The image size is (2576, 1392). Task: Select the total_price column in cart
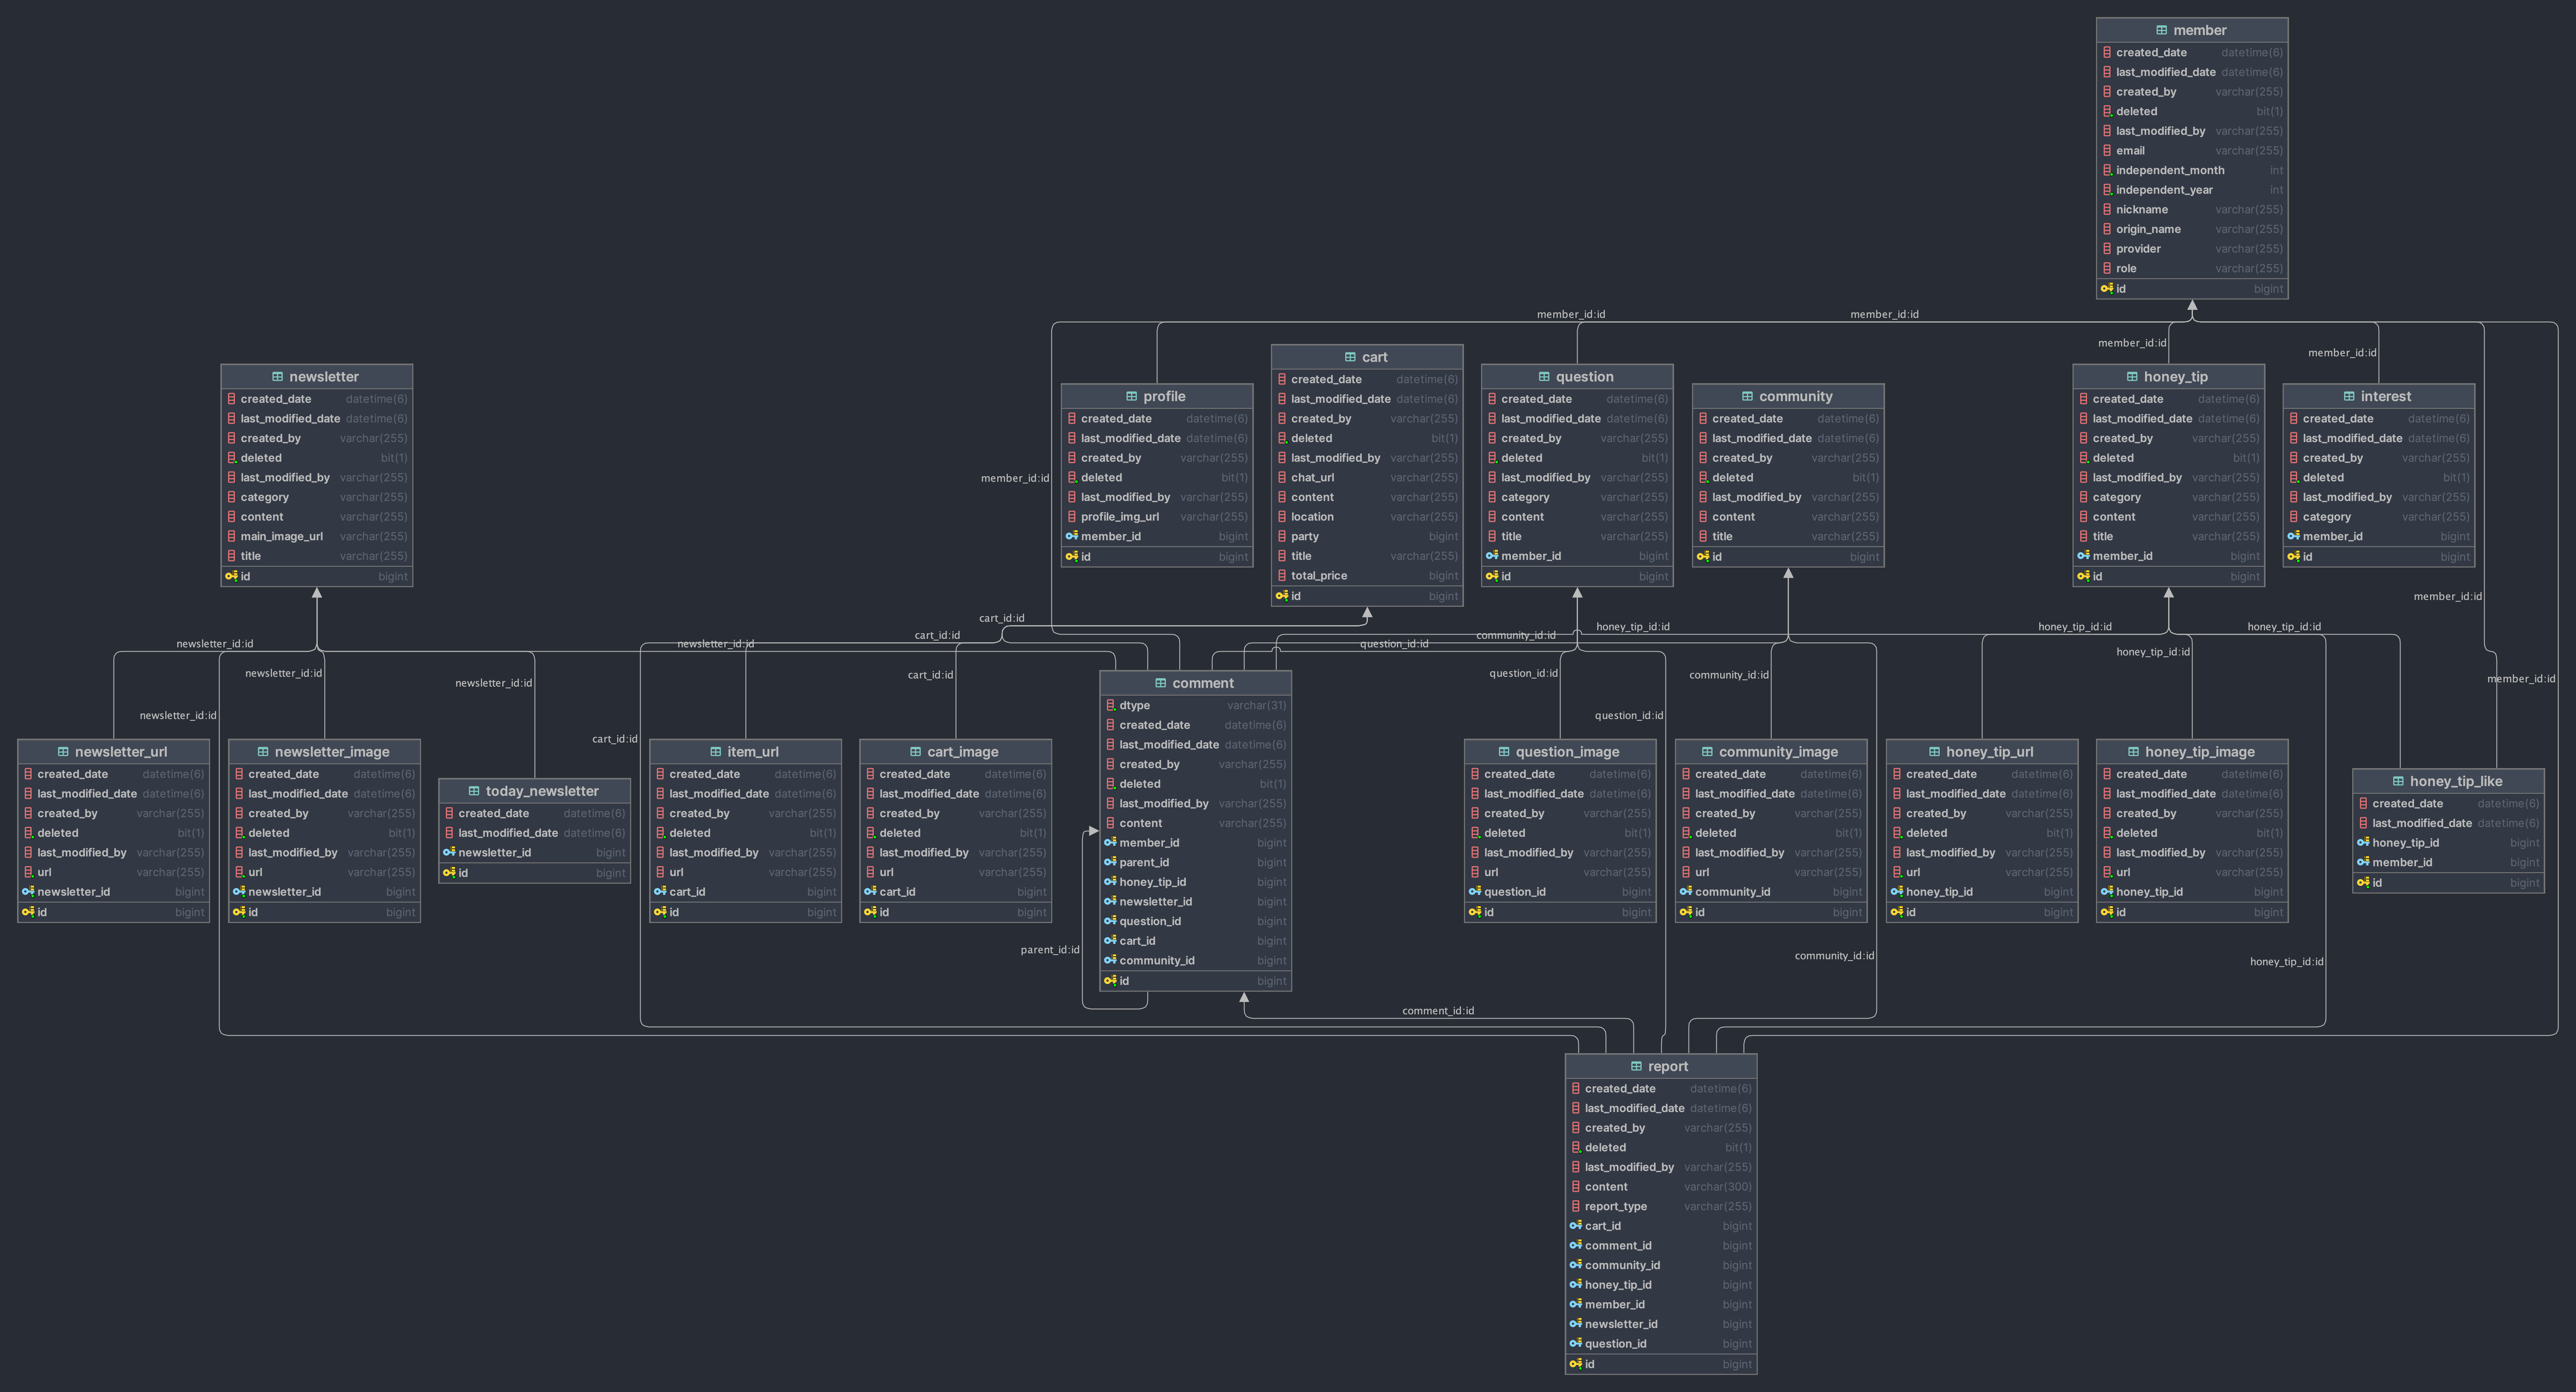pos(1367,577)
